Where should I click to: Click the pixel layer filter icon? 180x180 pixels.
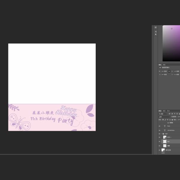tap(169, 114)
